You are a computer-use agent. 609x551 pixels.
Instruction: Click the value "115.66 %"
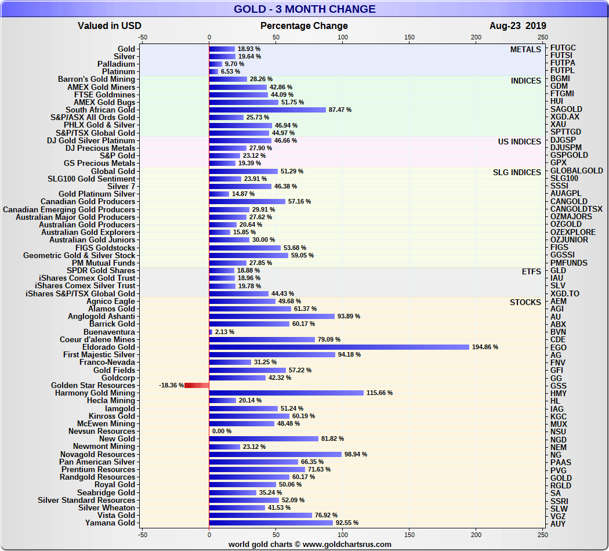[379, 393]
